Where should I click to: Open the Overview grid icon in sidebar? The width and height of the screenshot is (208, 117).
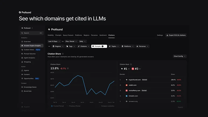(22, 41)
